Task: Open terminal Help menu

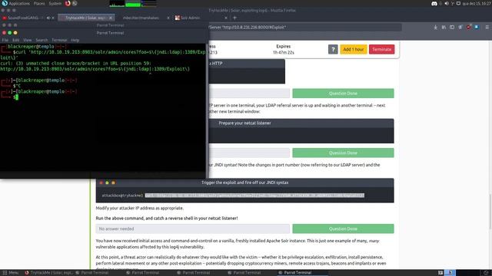Action: 75,40
